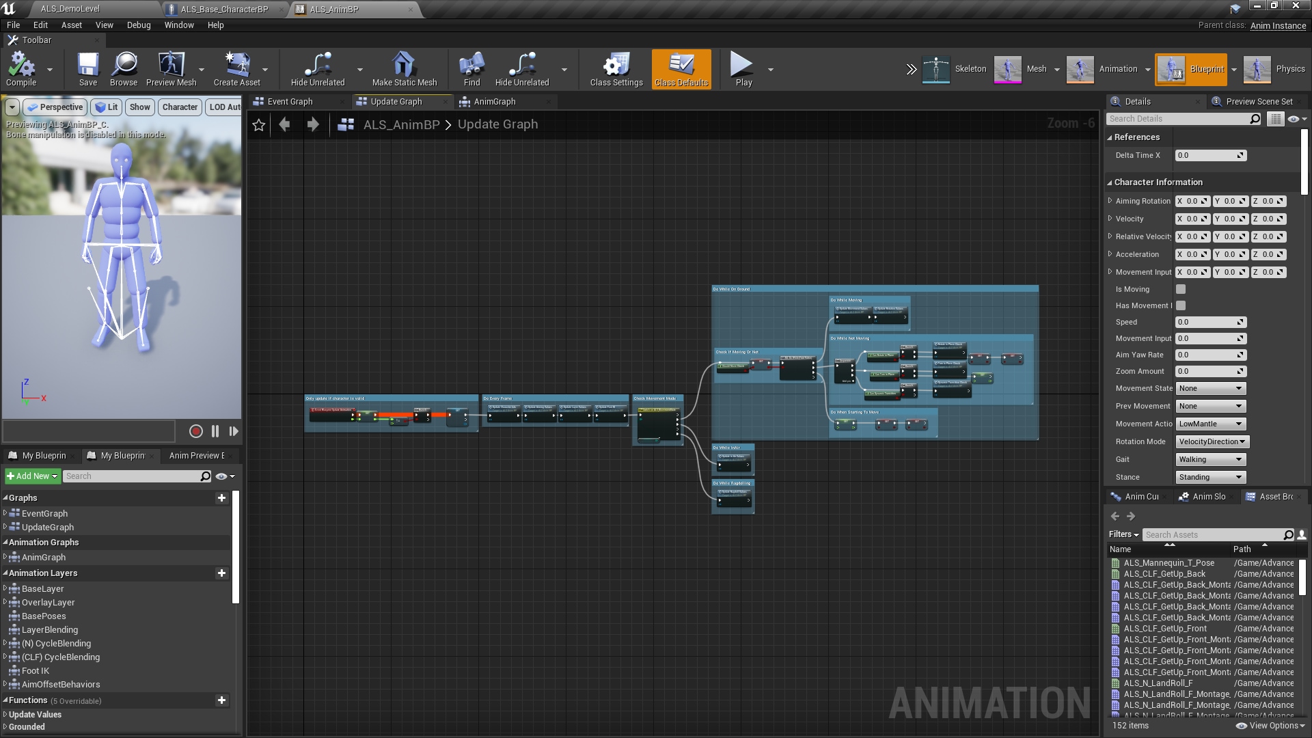Screen dimensions: 1312x738
Task: Open the Preview Scene Settings tab
Action: point(1259,101)
